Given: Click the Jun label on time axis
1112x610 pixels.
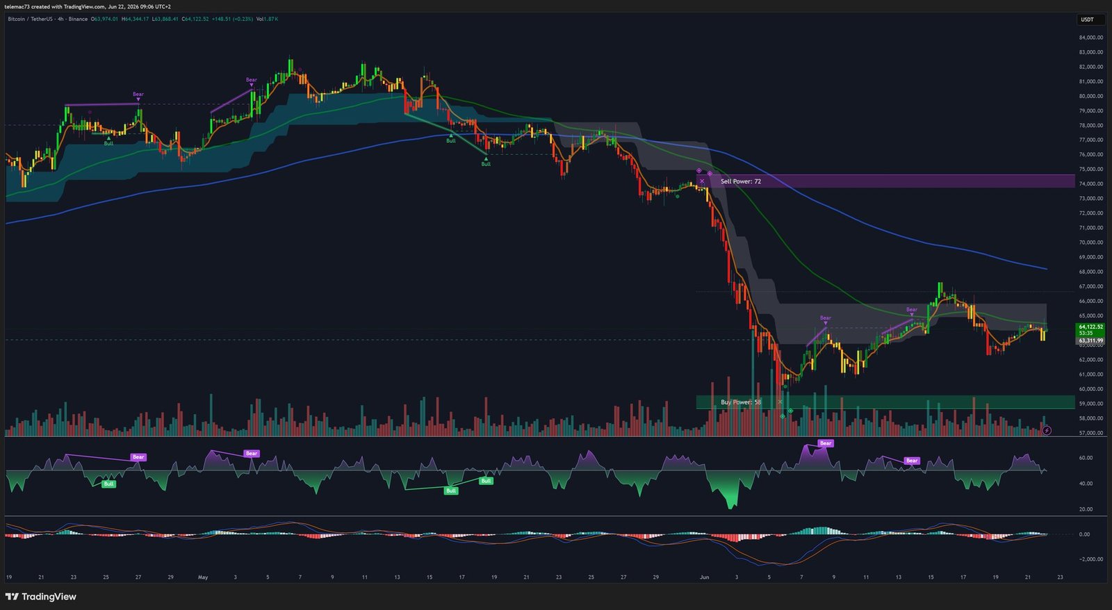Looking at the screenshot, I should coord(704,577).
